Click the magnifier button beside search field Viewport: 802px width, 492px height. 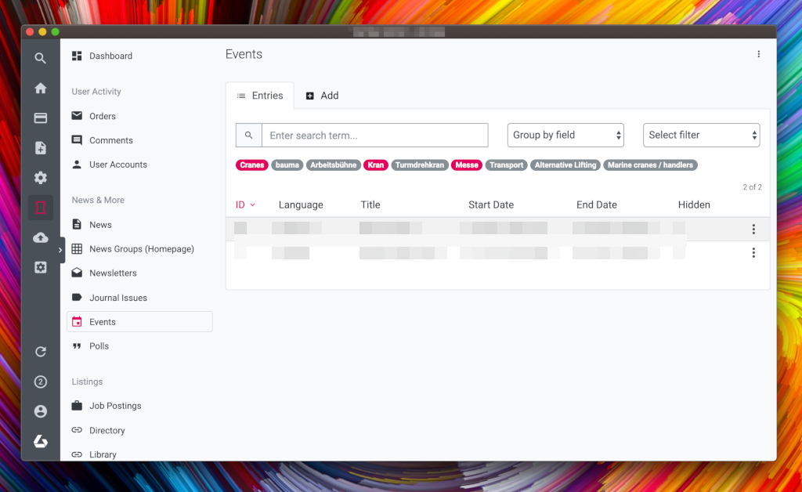[x=248, y=136]
